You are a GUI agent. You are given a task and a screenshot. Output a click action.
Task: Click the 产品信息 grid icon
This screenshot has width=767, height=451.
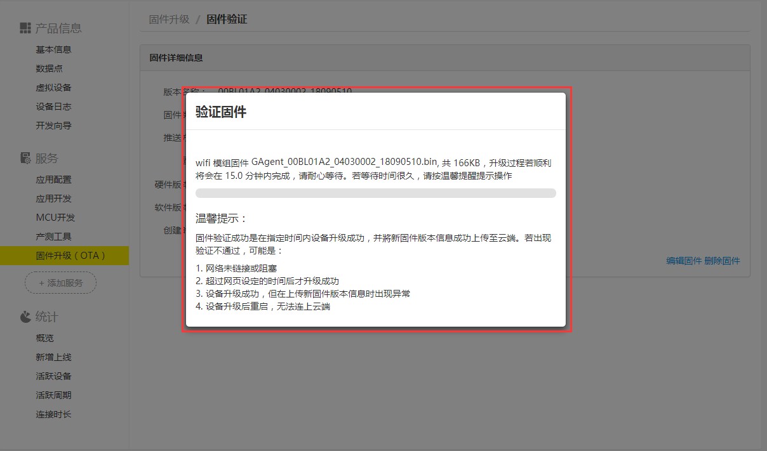pos(25,28)
